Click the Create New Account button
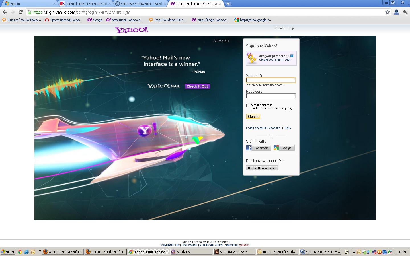Screen dimensions: 410x256 coord(262,168)
